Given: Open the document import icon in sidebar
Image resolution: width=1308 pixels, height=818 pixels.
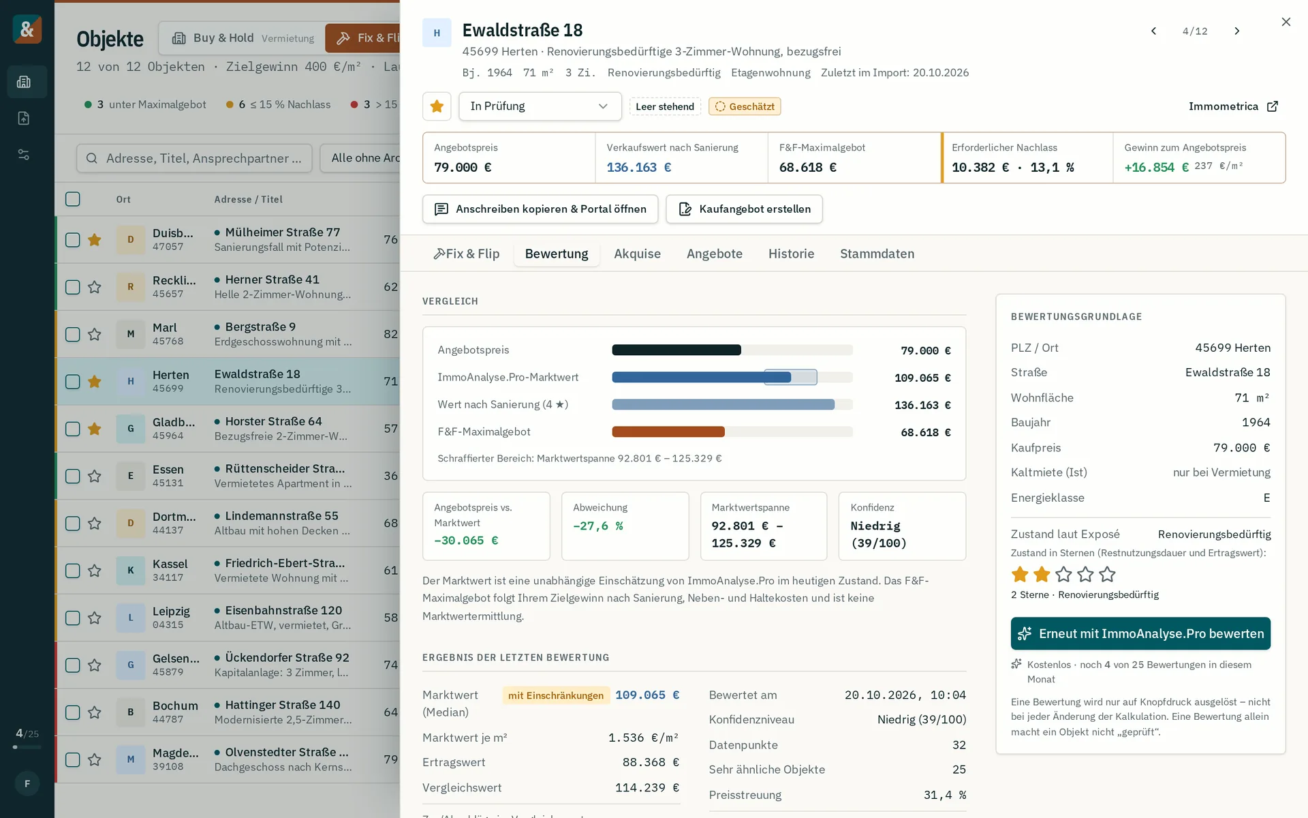Looking at the screenshot, I should [x=24, y=118].
